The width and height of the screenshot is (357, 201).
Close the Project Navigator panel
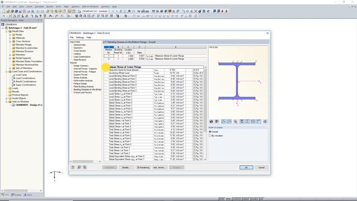[x=41, y=20]
